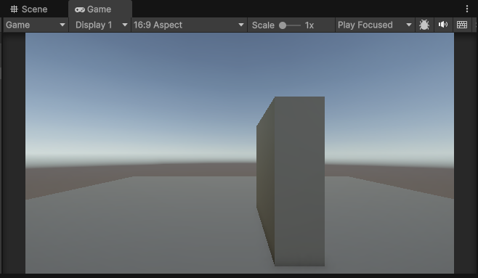Open the Game view type dropdown
Viewport: 478px width, 278px height.
(36, 25)
